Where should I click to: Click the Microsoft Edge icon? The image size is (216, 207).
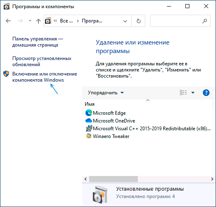click(x=89, y=113)
